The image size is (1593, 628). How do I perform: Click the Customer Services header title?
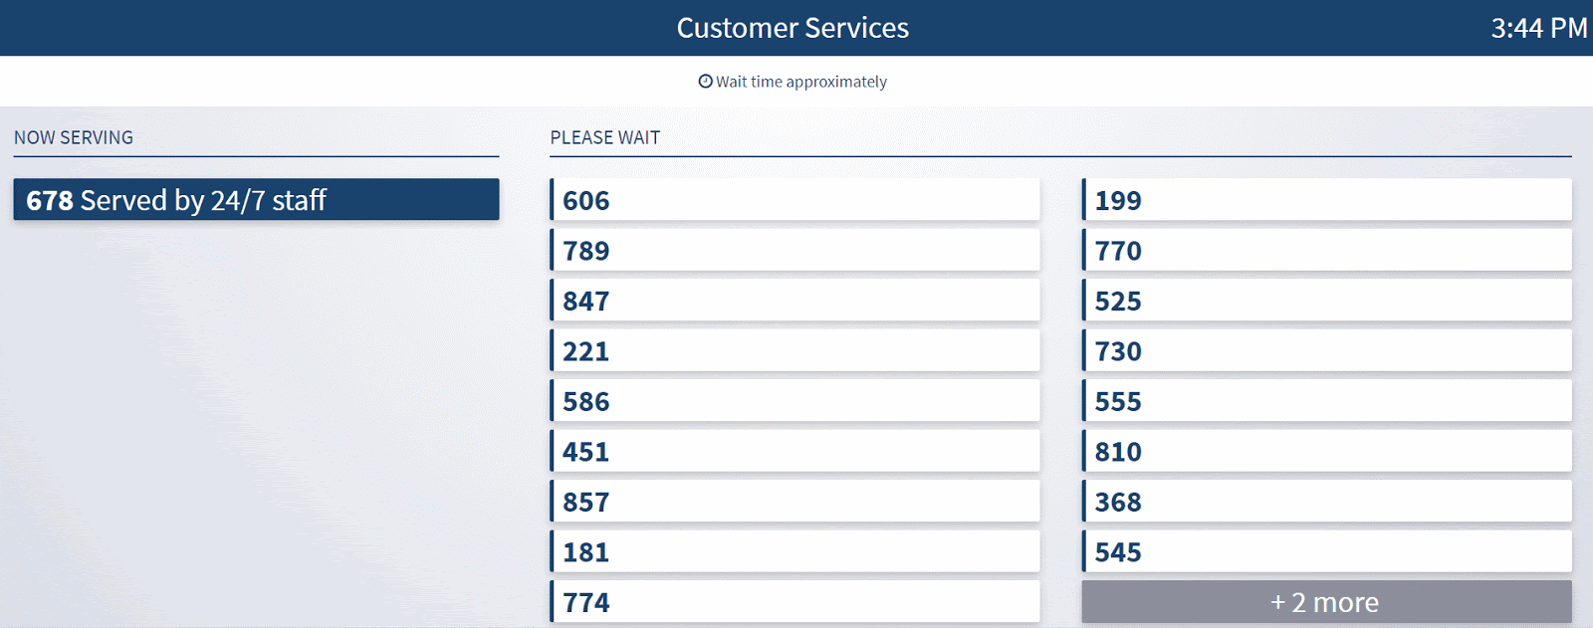(x=793, y=28)
